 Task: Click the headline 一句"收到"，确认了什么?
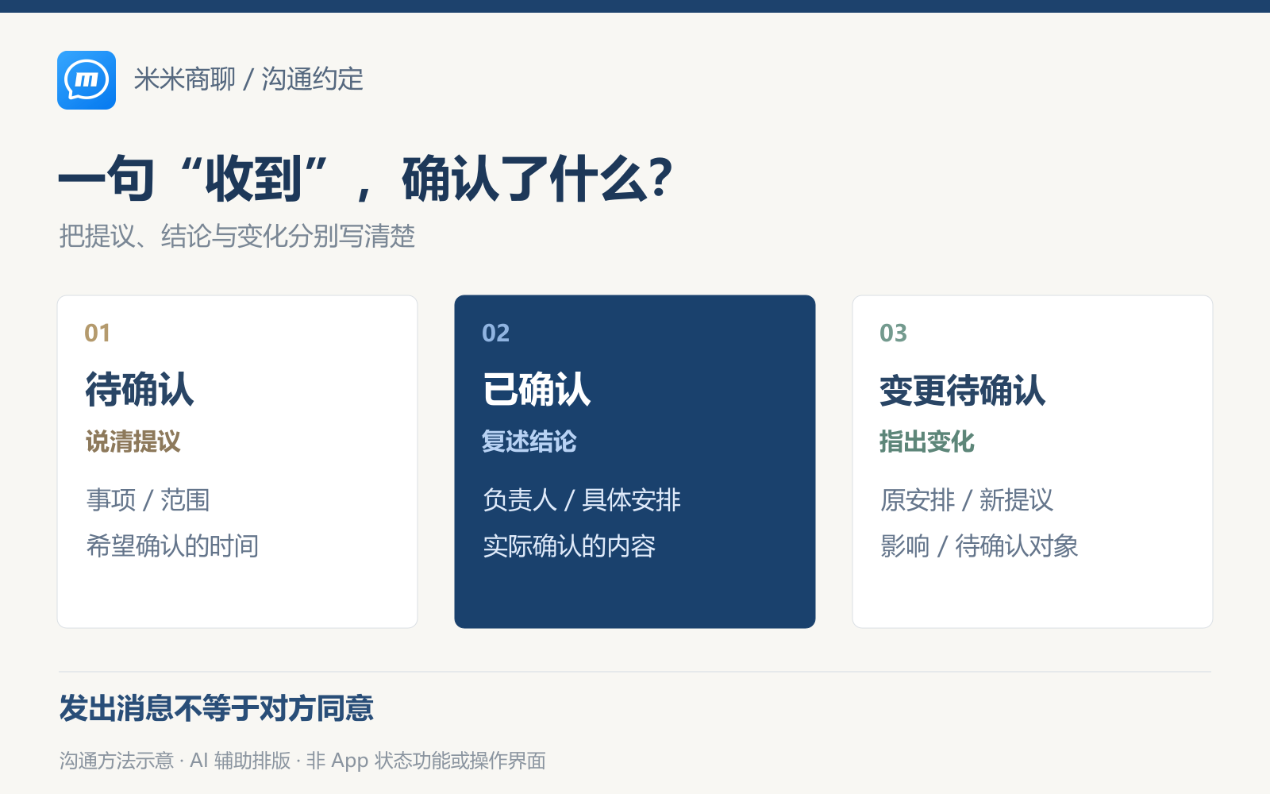point(366,179)
